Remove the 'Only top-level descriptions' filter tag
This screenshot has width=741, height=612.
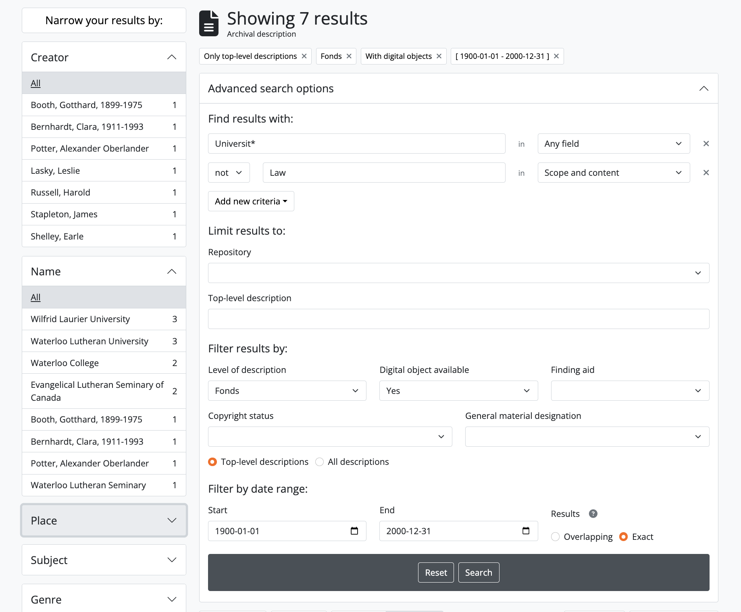point(304,56)
